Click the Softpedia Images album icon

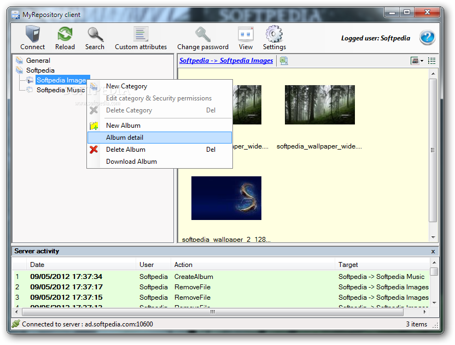(30, 80)
